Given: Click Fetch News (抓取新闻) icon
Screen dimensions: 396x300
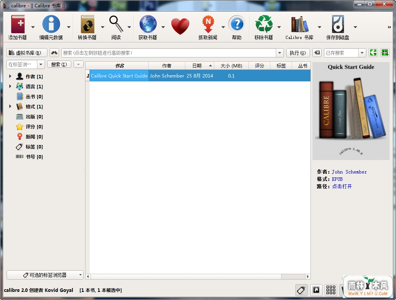Looking at the screenshot, I should pos(208,24).
